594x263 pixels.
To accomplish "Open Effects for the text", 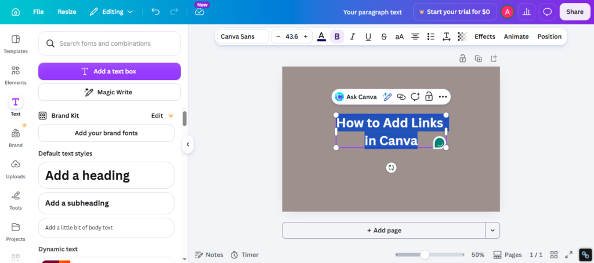I will coord(485,36).
